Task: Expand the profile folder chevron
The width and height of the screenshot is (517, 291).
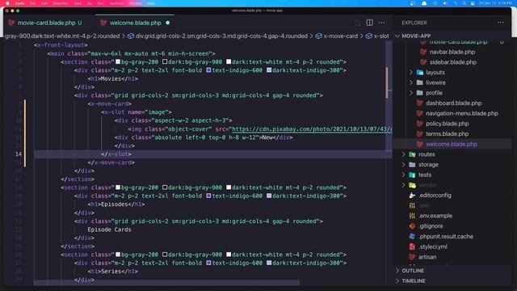Action: pos(411,93)
